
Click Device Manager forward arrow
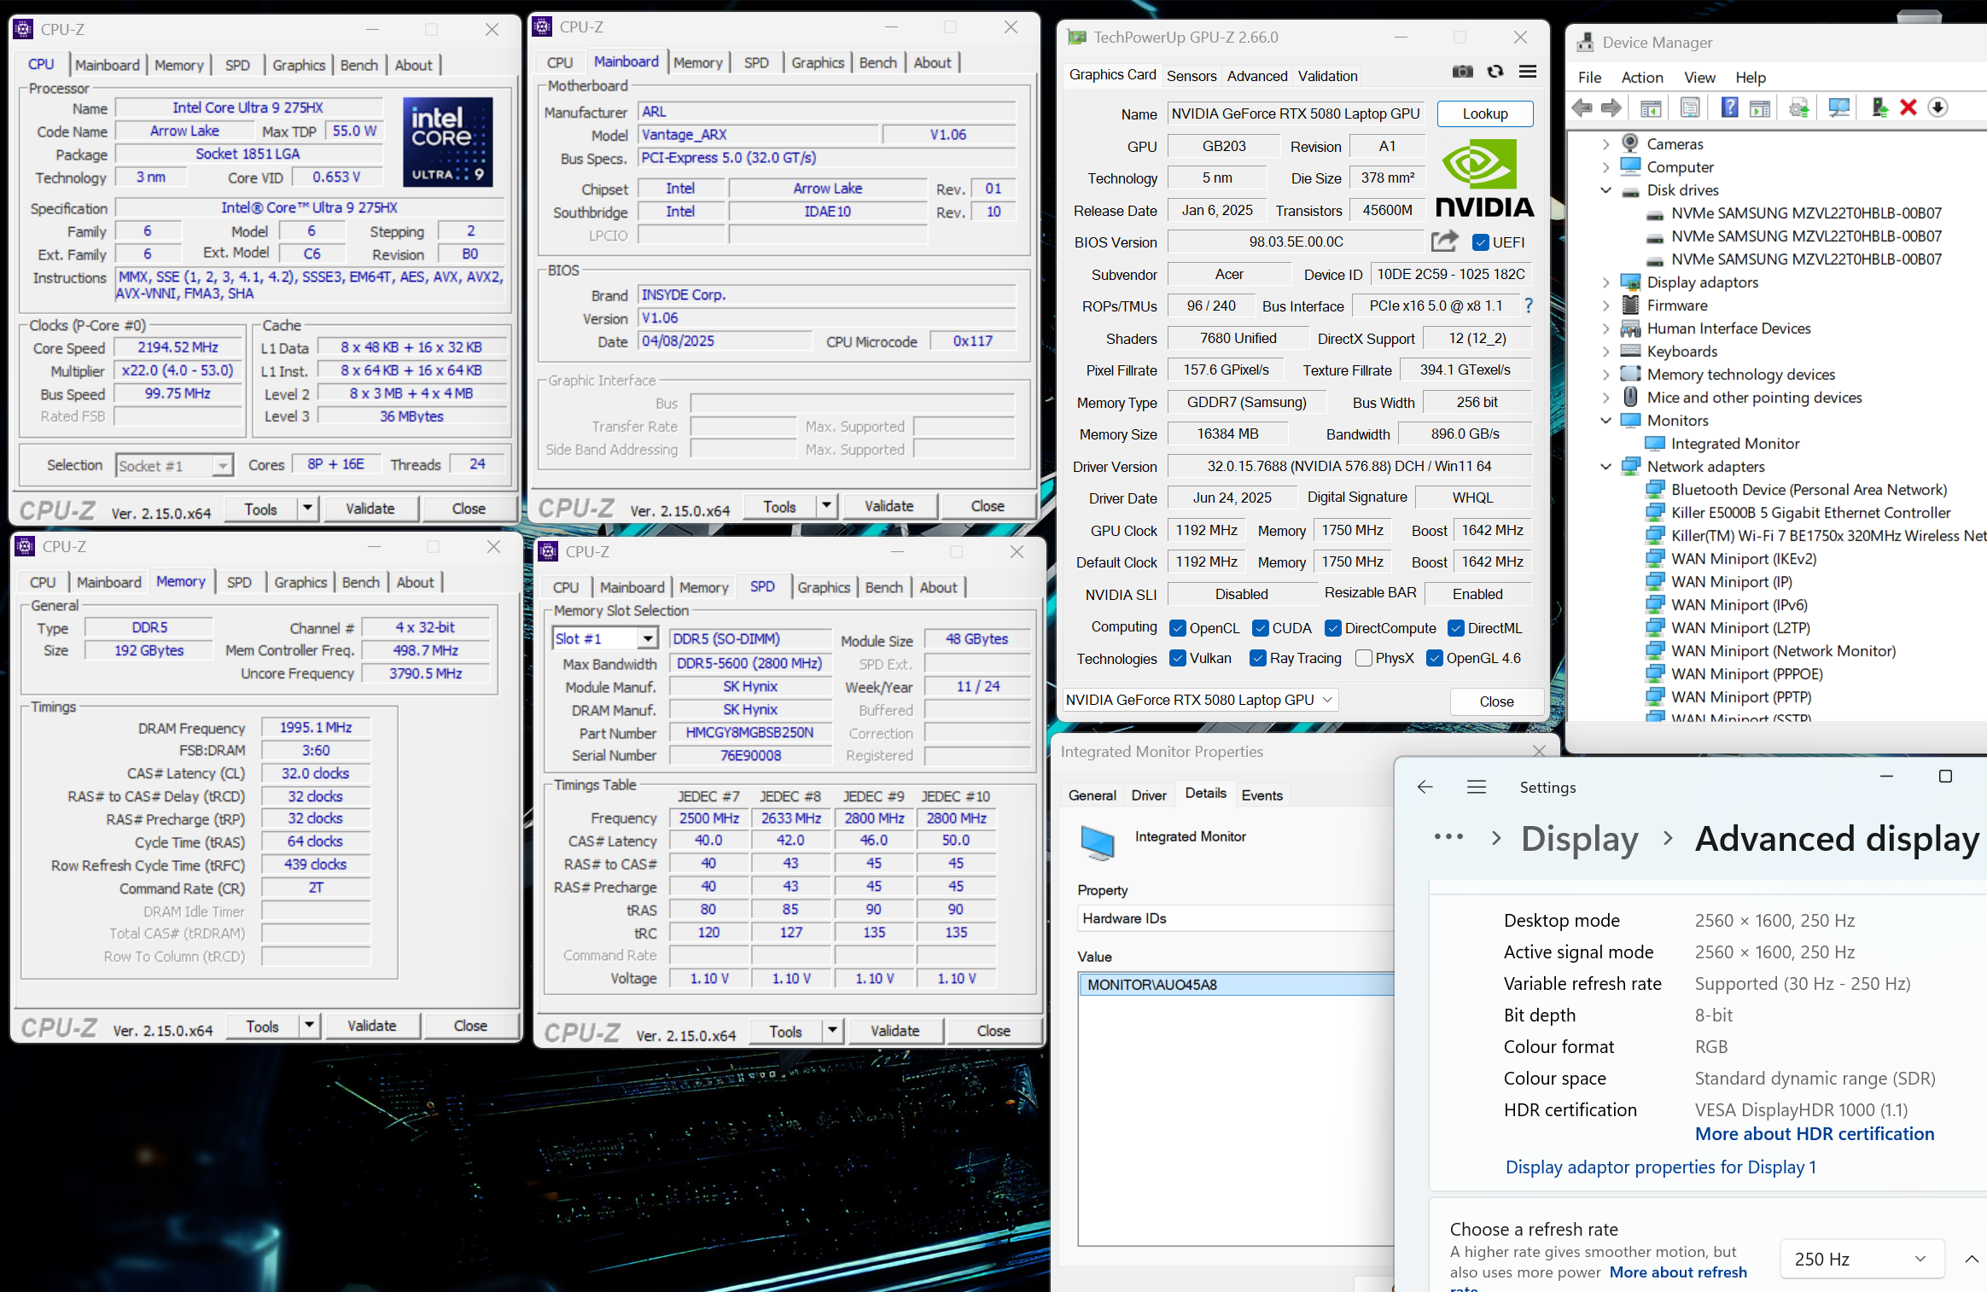[1611, 108]
